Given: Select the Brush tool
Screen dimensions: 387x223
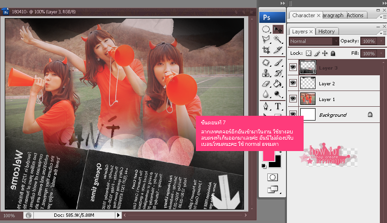Looking at the screenshot, I should [x=278, y=62].
